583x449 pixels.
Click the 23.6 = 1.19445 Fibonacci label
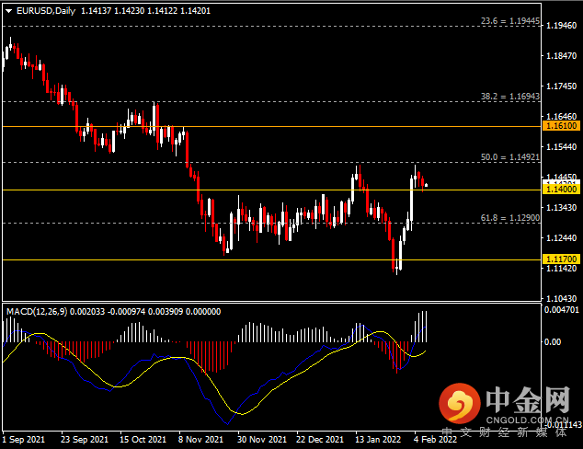click(x=509, y=21)
